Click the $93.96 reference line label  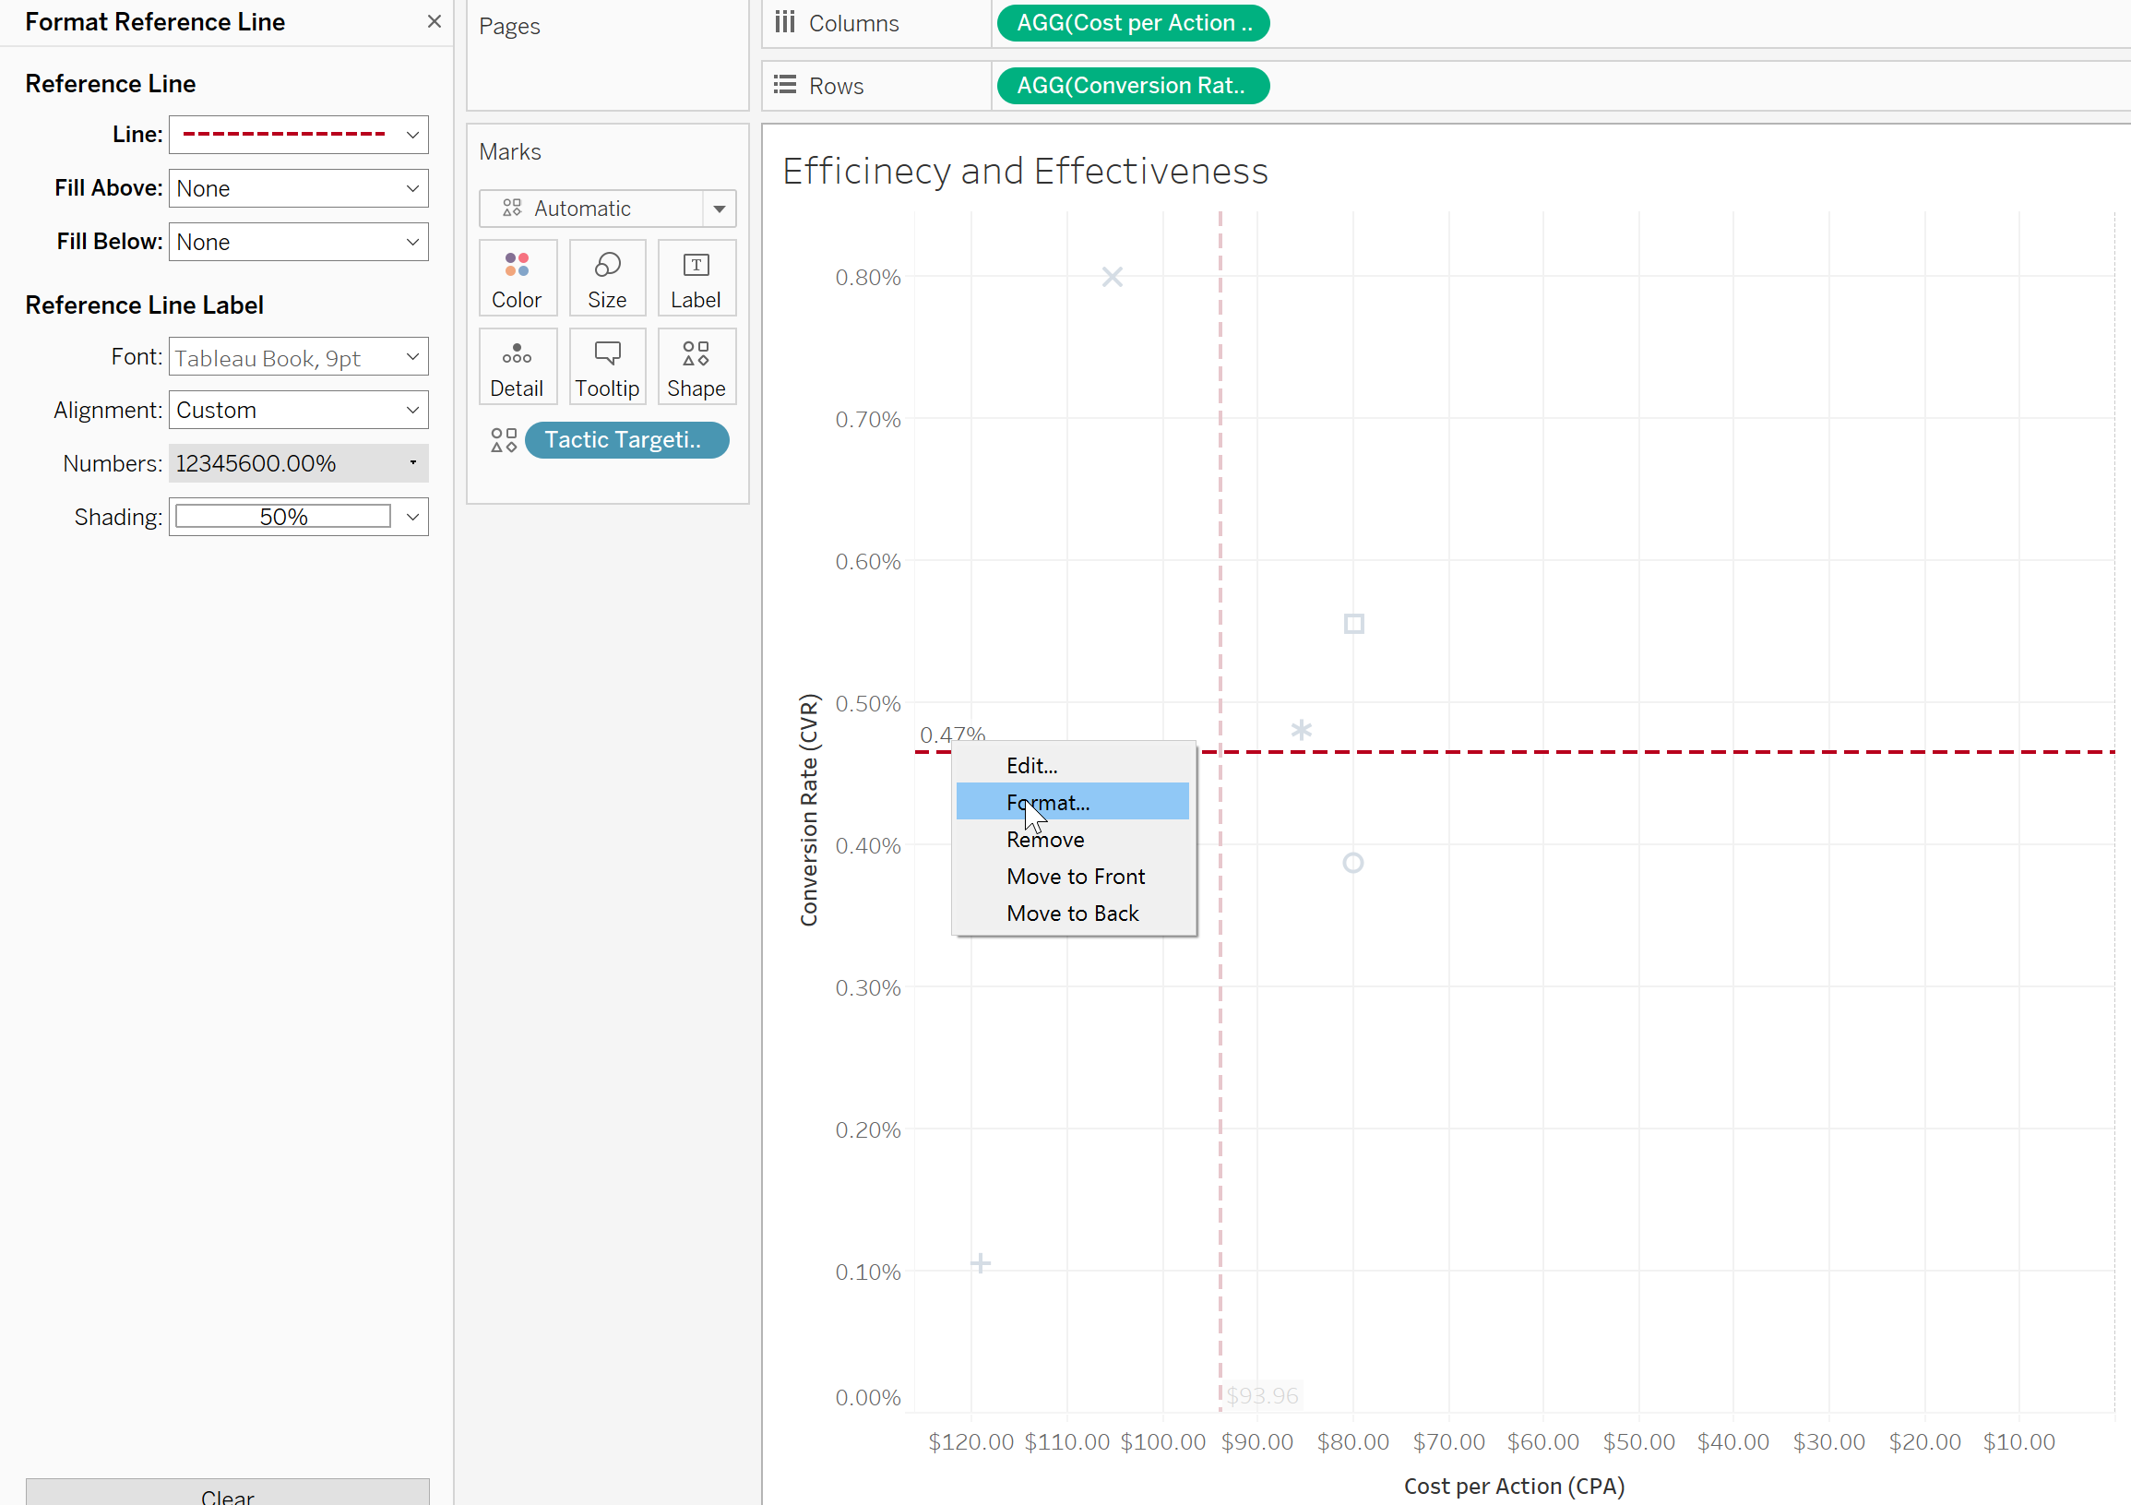(x=1262, y=1395)
